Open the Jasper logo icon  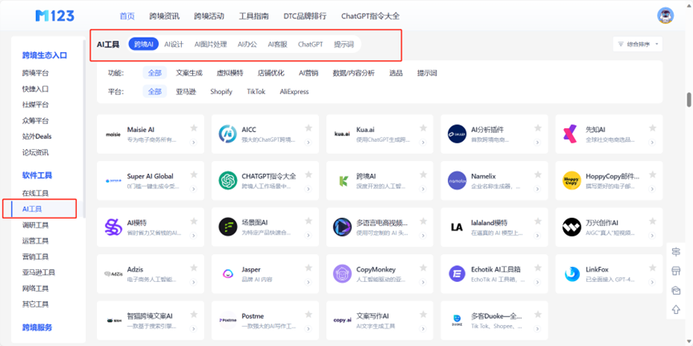(x=228, y=274)
